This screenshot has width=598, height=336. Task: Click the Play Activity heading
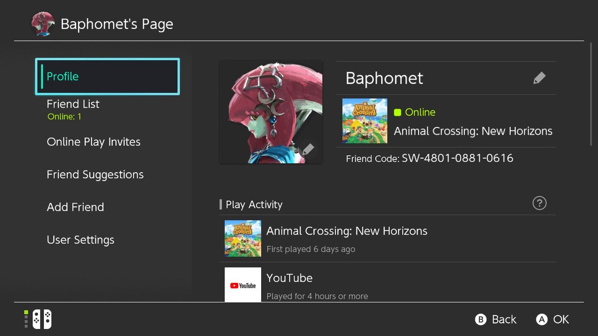(x=254, y=205)
